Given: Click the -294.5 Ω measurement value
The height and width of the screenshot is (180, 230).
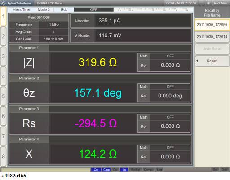Looking at the screenshot, I should coord(96,123).
